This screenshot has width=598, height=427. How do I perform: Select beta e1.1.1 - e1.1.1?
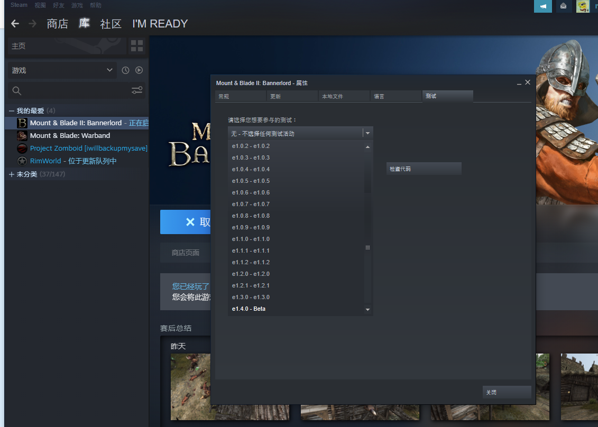[x=296, y=250]
